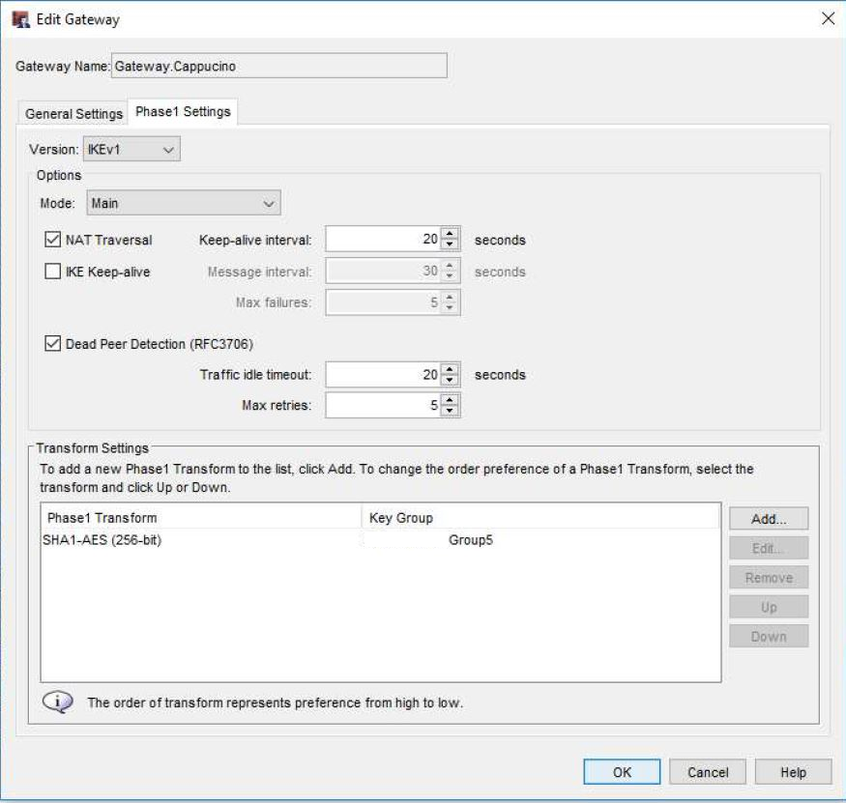The height and width of the screenshot is (803, 846).
Task: Click the Message interval value field
Action: point(384,271)
